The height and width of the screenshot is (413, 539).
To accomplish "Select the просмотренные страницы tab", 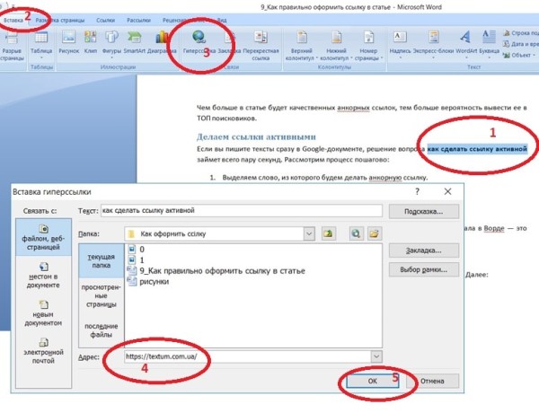I will (101, 296).
